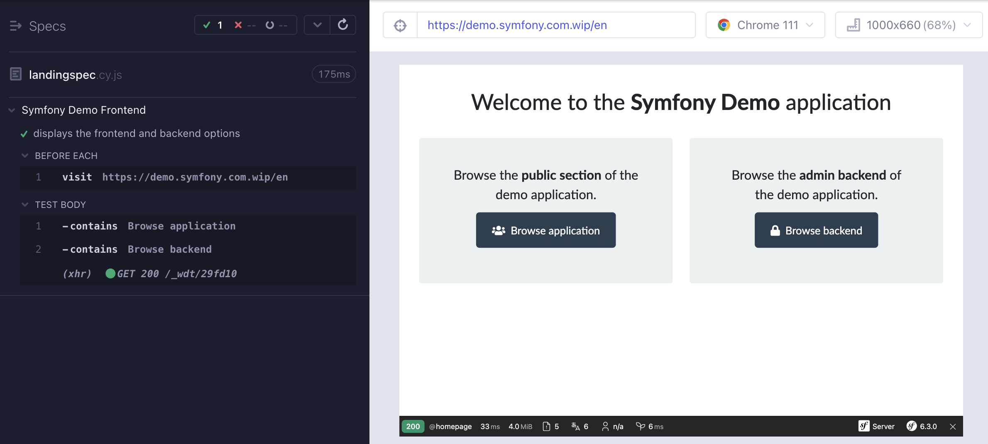Viewport: 988px width, 444px height.
Task: Click the translations icon showing 6
Action: point(579,426)
